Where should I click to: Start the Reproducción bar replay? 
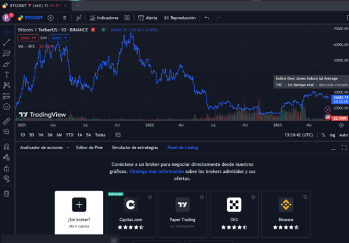click(180, 18)
